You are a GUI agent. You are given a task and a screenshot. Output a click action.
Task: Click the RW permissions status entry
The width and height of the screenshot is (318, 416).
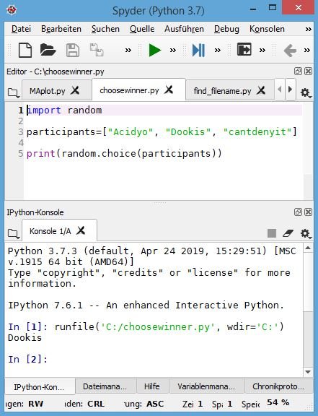point(36,404)
